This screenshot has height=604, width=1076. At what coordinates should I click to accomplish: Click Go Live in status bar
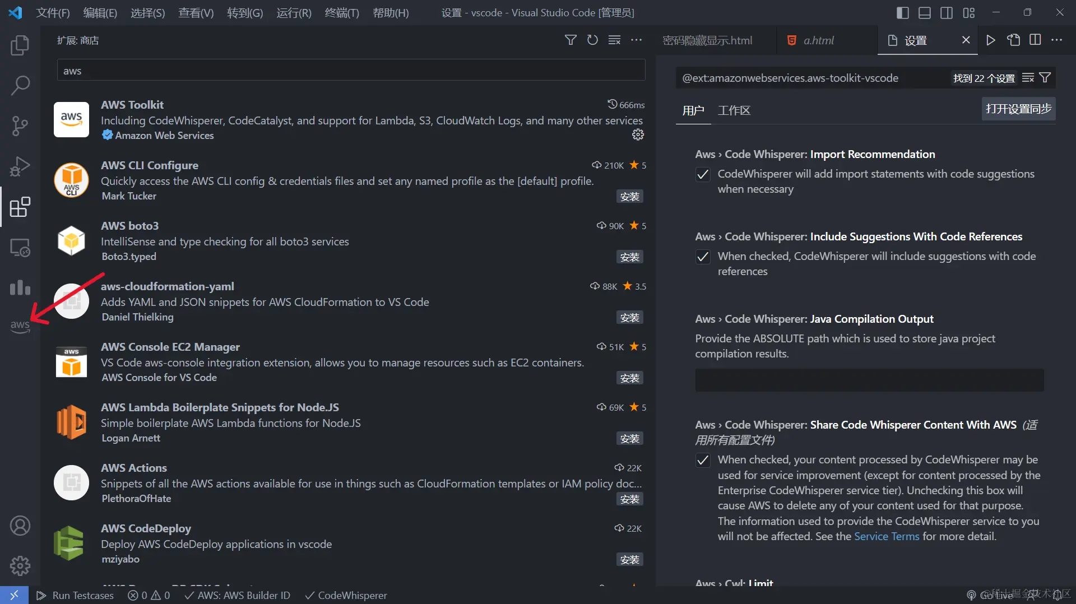click(990, 595)
